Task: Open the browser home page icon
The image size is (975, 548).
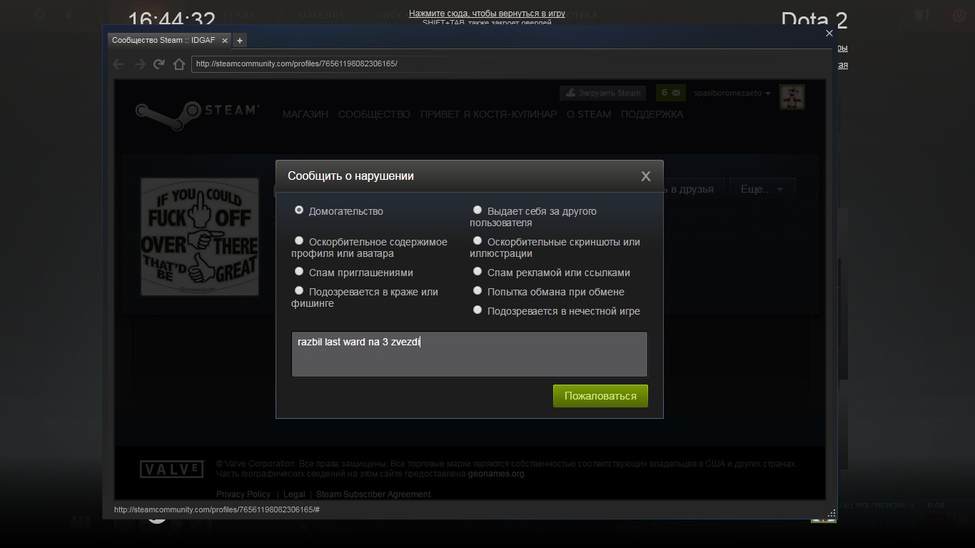Action: [179, 64]
